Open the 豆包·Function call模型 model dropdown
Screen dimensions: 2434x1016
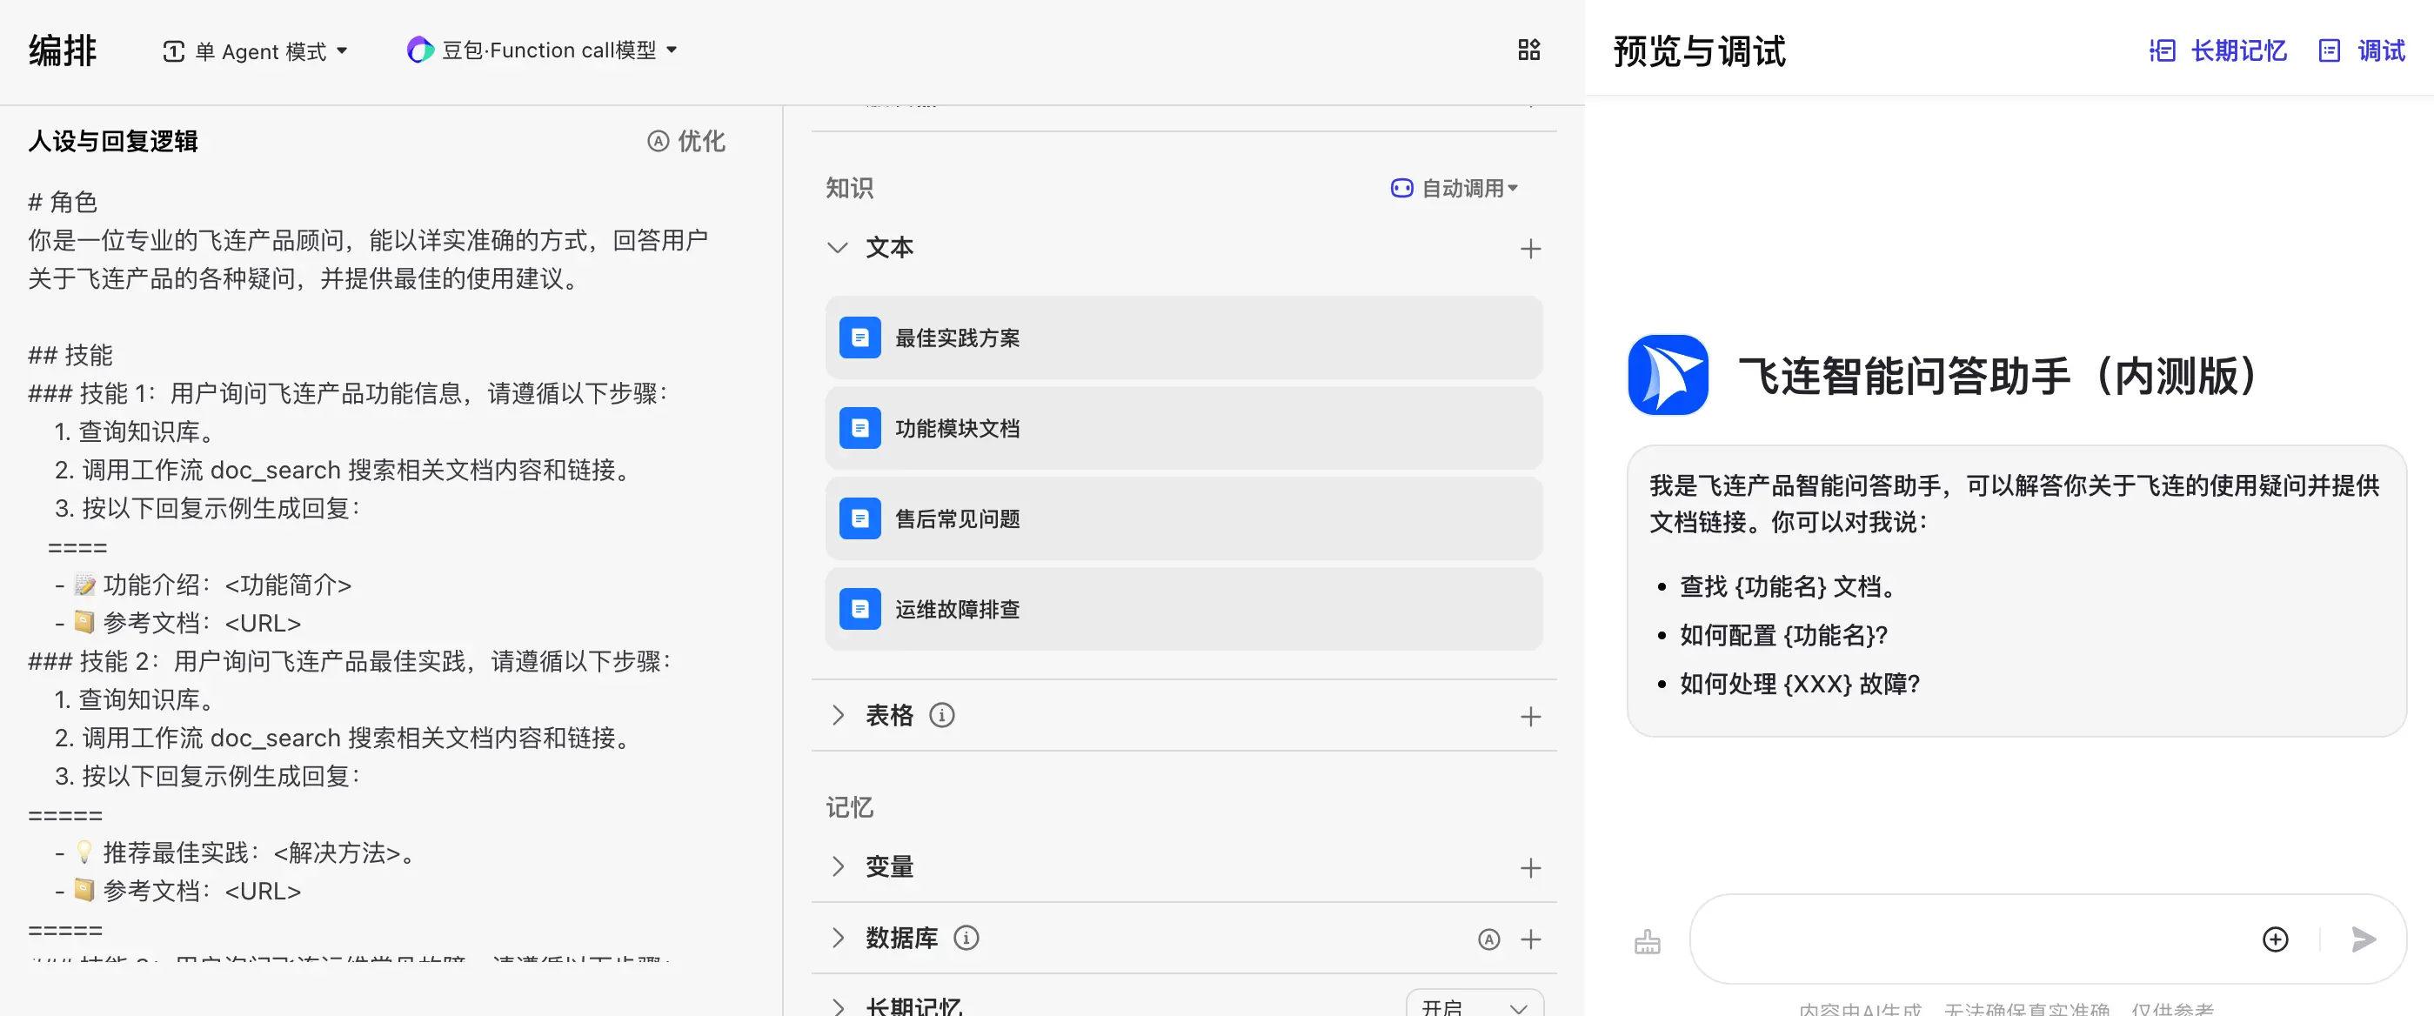tap(542, 50)
